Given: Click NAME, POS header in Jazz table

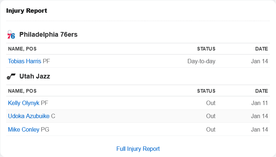Looking at the screenshot, I should coord(22,91).
